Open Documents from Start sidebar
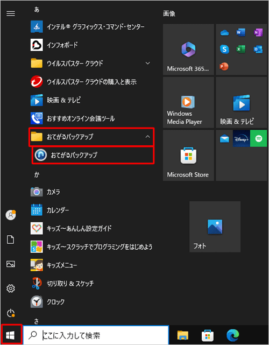 (x=11, y=240)
